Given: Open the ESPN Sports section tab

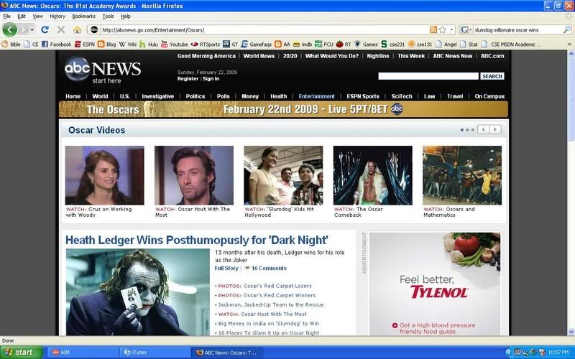Looking at the screenshot, I should [x=363, y=96].
